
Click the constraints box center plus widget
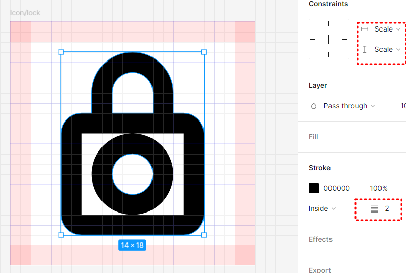point(328,39)
